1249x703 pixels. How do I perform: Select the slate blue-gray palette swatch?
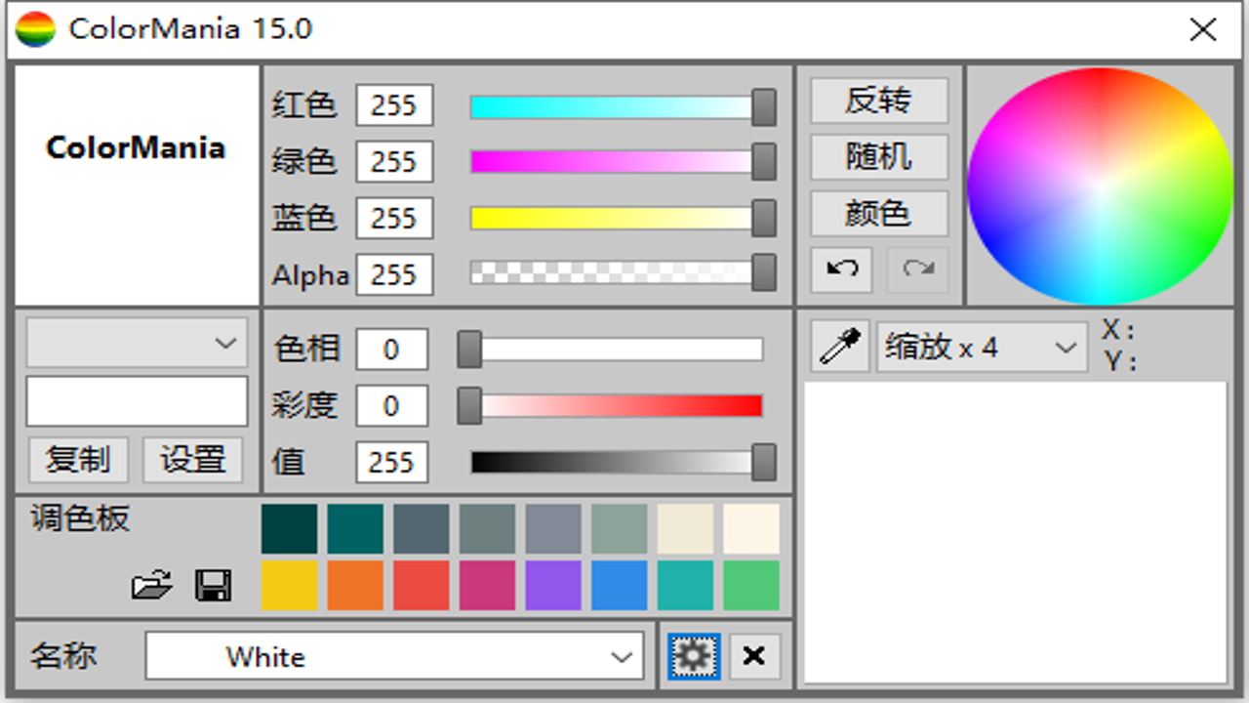tap(422, 528)
